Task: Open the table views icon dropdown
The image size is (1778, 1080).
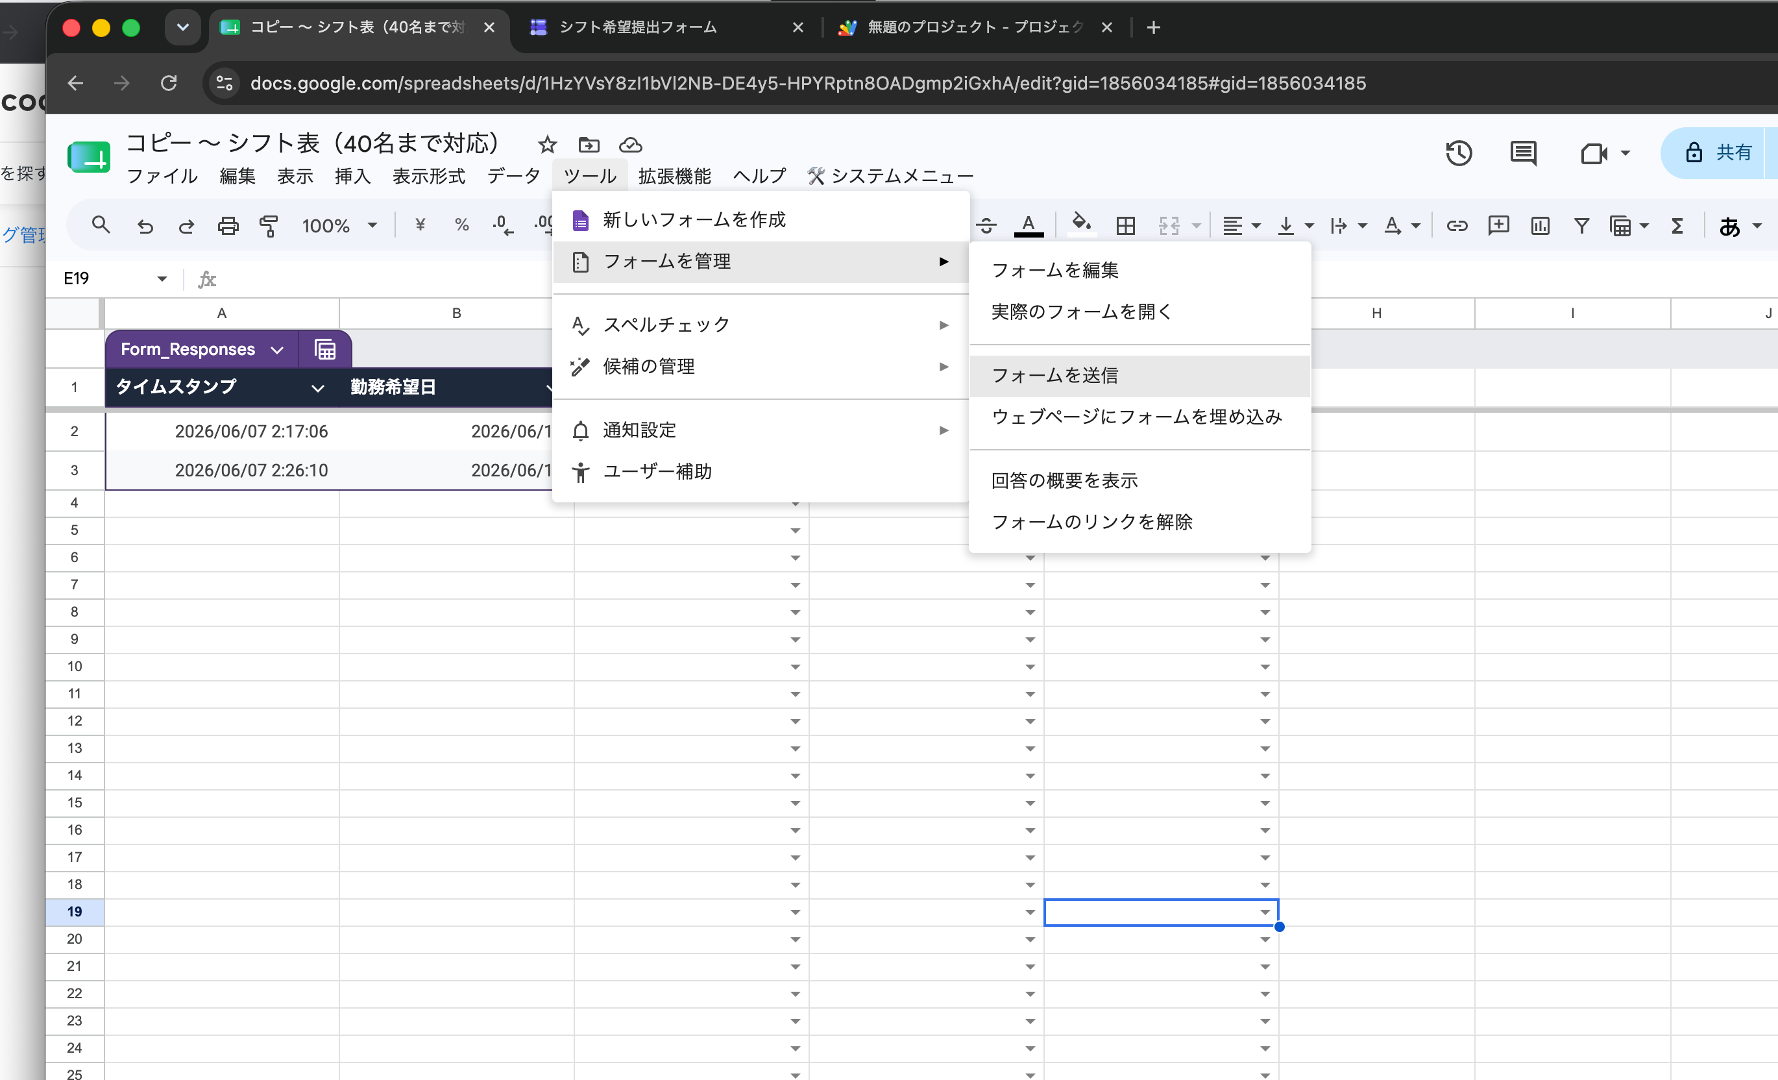Action: (1629, 226)
